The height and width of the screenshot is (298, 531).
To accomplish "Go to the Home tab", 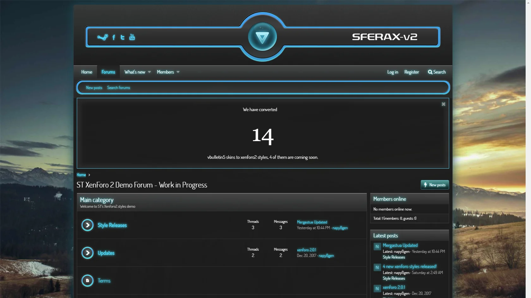I will tap(86, 72).
